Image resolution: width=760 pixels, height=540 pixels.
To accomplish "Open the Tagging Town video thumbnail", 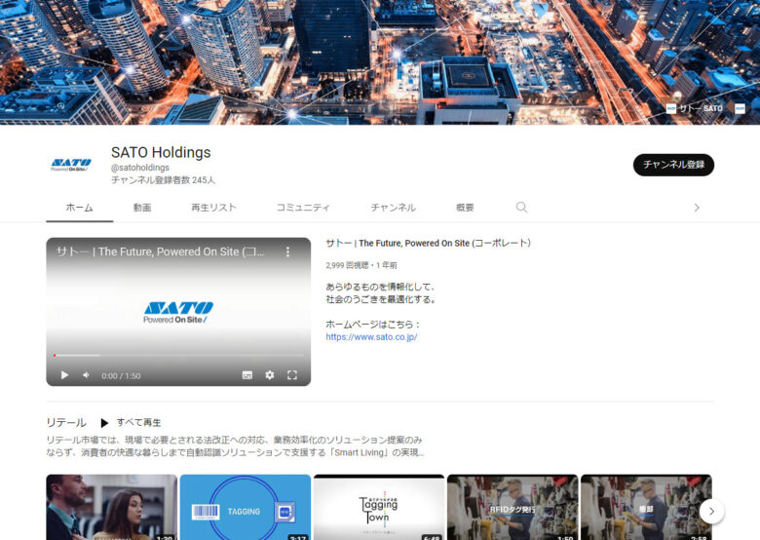I will click(379, 507).
